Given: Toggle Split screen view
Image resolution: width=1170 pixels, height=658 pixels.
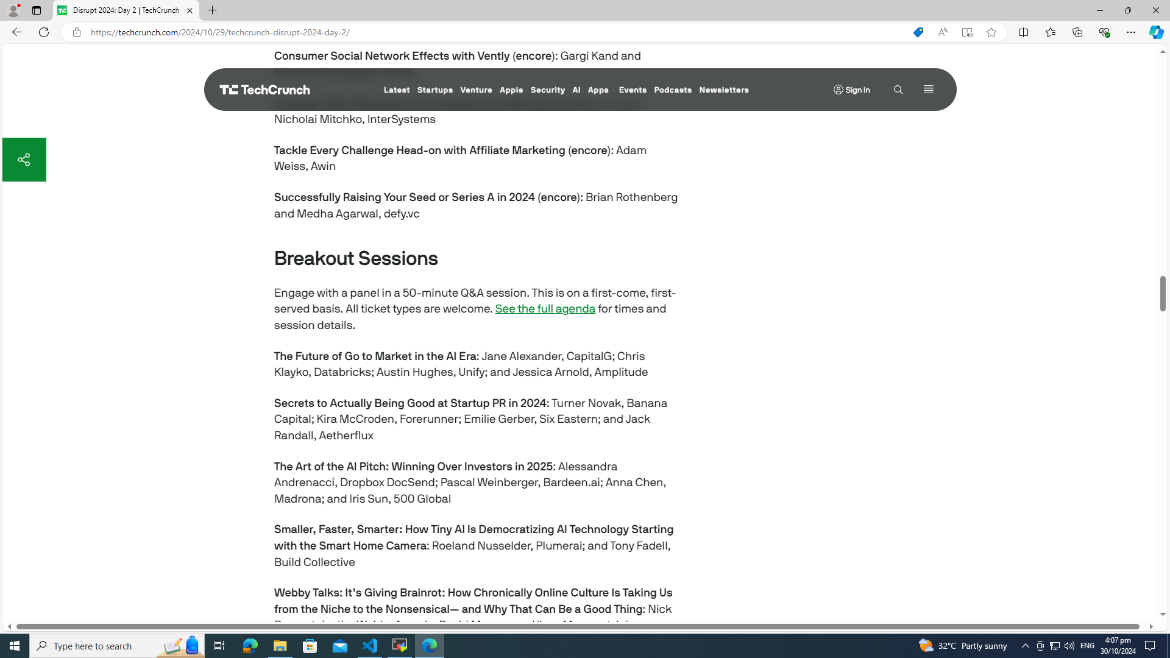Looking at the screenshot, I should click(1023, 32).
